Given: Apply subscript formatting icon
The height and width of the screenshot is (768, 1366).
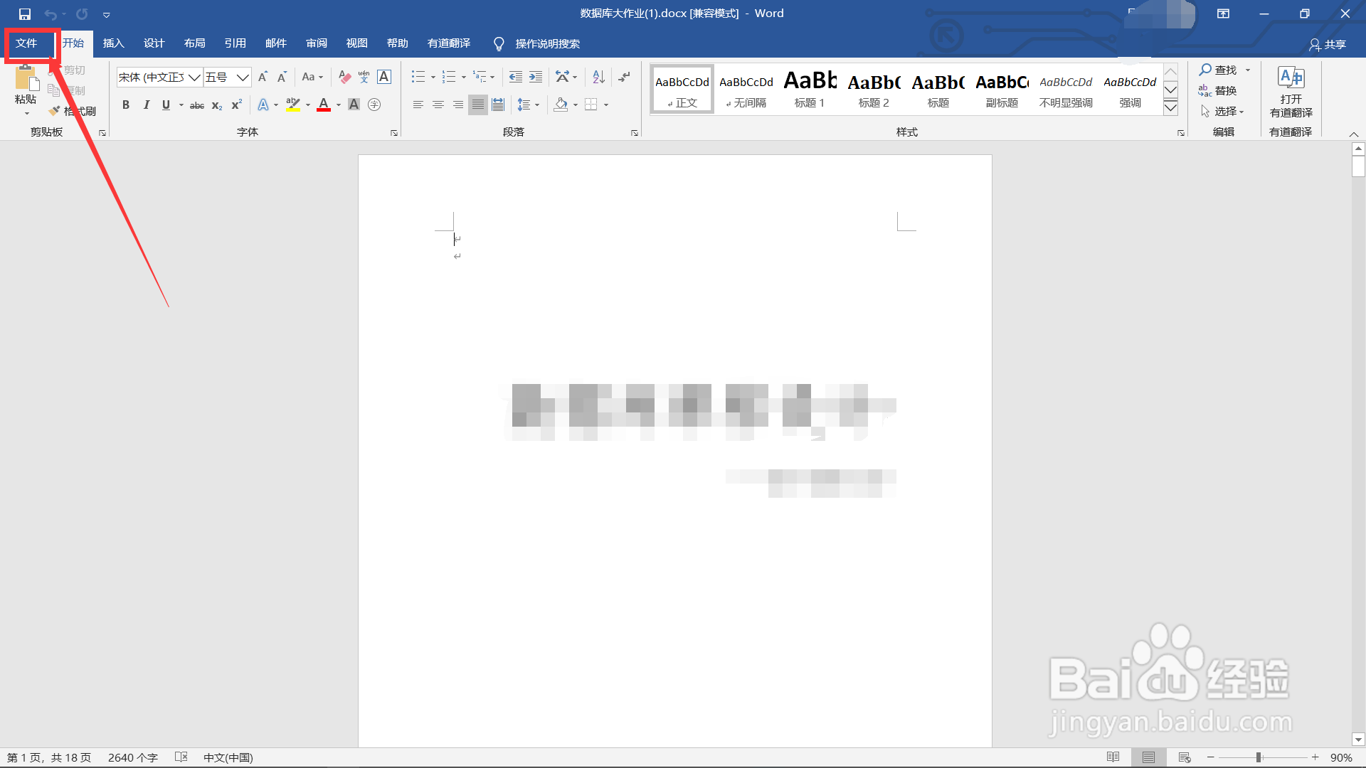Looking at the screenshot, I should pos(217,105).
